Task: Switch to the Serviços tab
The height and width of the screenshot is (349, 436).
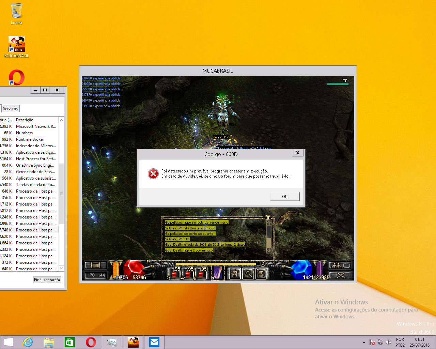Action: pyautogui.click(x=11, y=109)
